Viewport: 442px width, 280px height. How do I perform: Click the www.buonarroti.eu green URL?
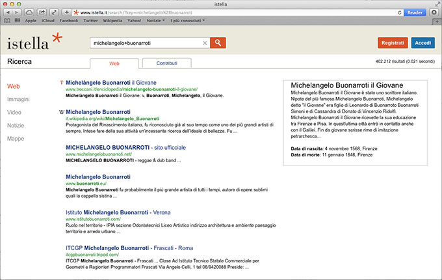(86, 184)
